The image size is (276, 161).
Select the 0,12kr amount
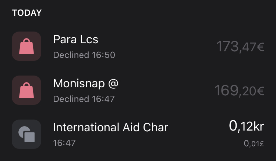[x=246, y=127]
